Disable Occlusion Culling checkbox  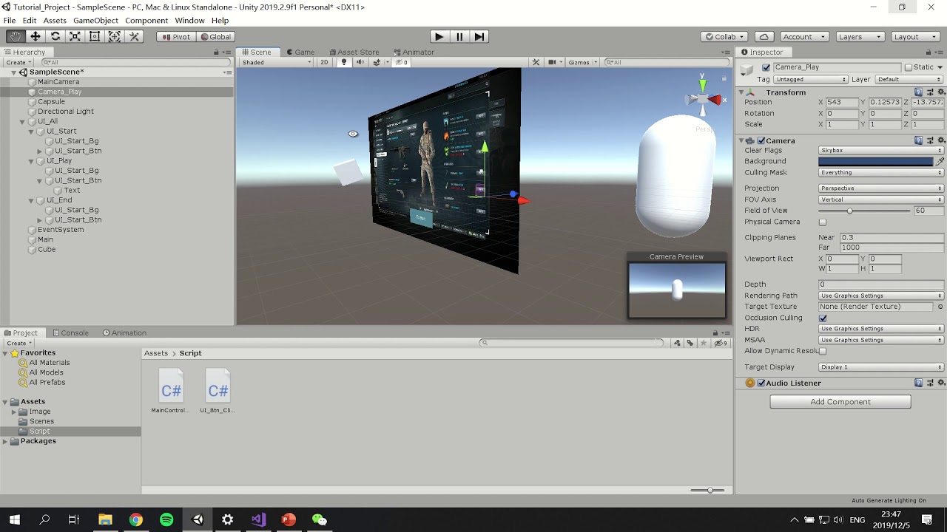point(823,318)
